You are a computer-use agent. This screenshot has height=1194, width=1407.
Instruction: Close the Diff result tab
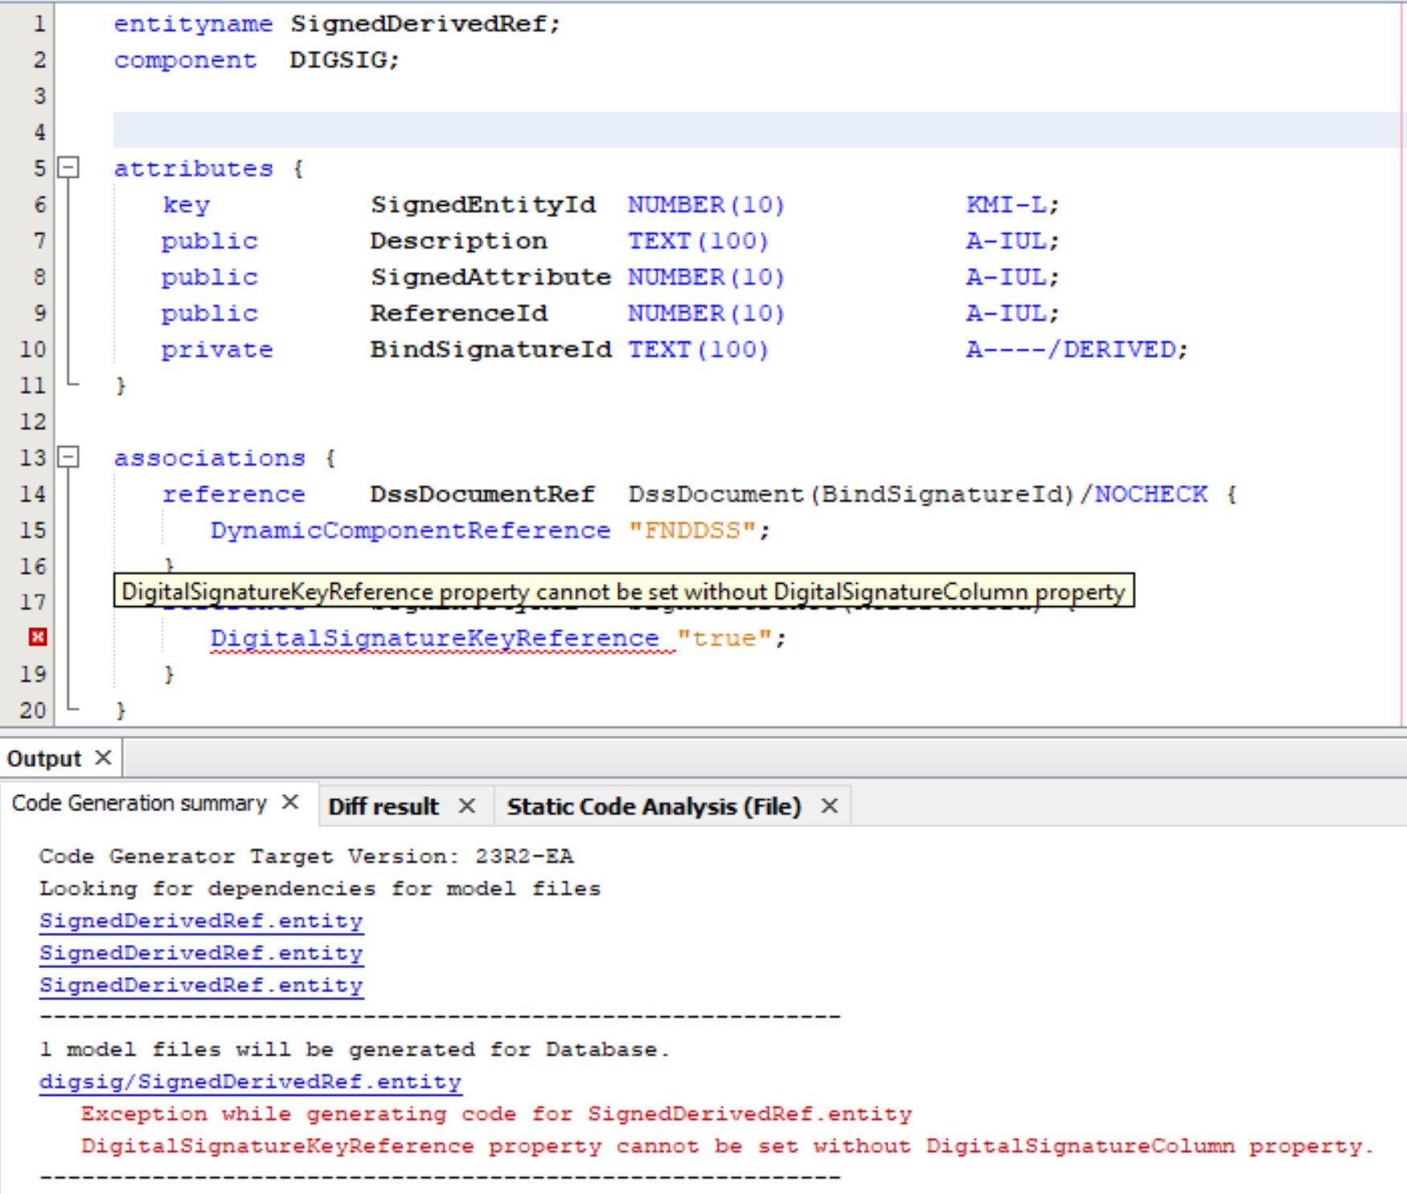point(466,806)
